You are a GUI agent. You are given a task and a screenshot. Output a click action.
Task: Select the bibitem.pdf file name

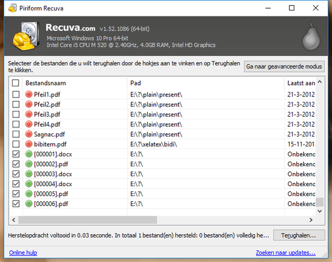tap(50, 145)
